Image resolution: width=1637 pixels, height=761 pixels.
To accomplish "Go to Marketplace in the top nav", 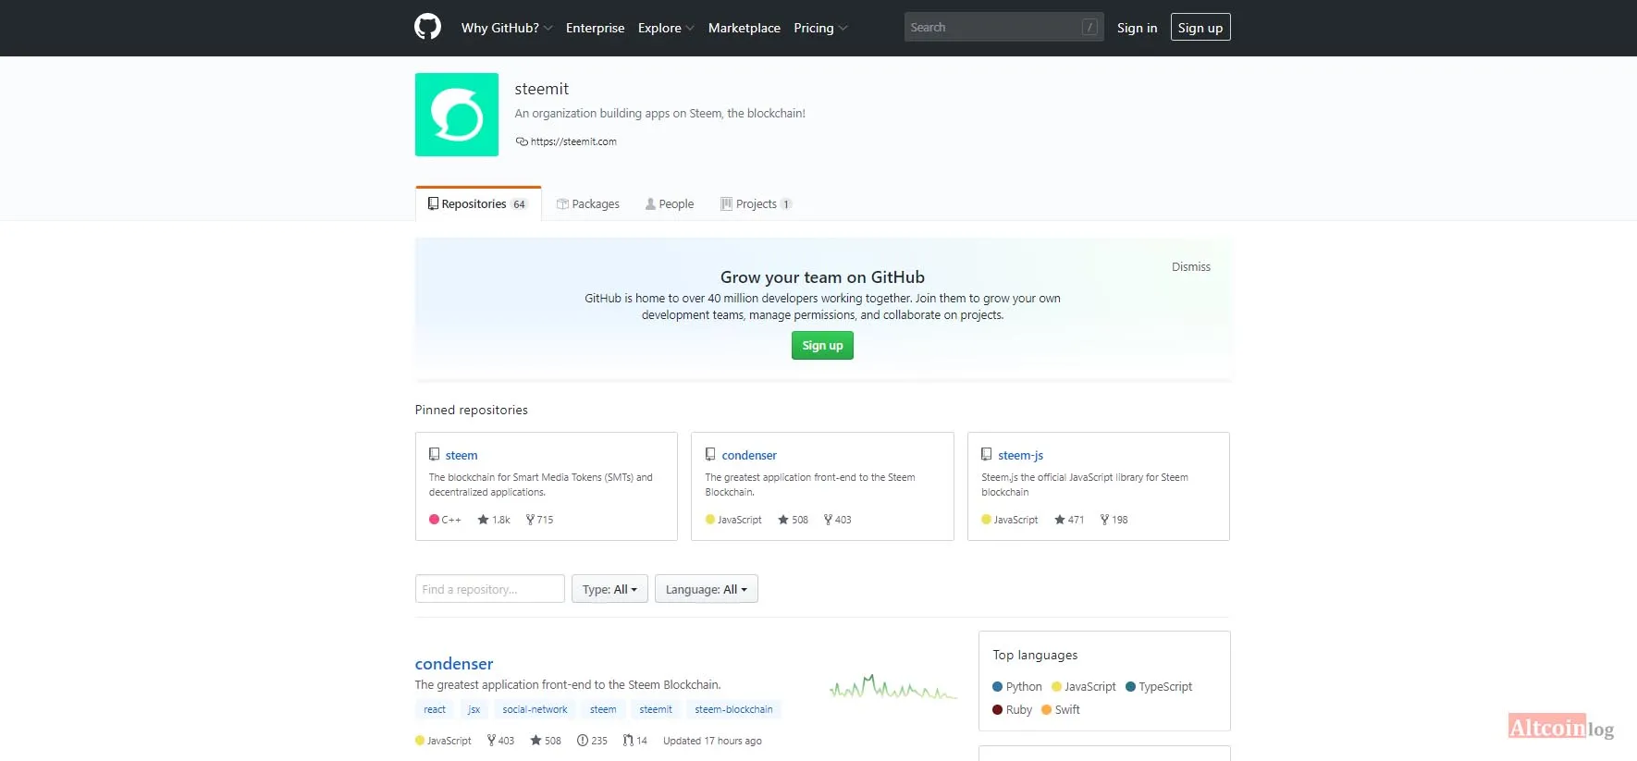I will pyautogui.click(x=745, y=28).
